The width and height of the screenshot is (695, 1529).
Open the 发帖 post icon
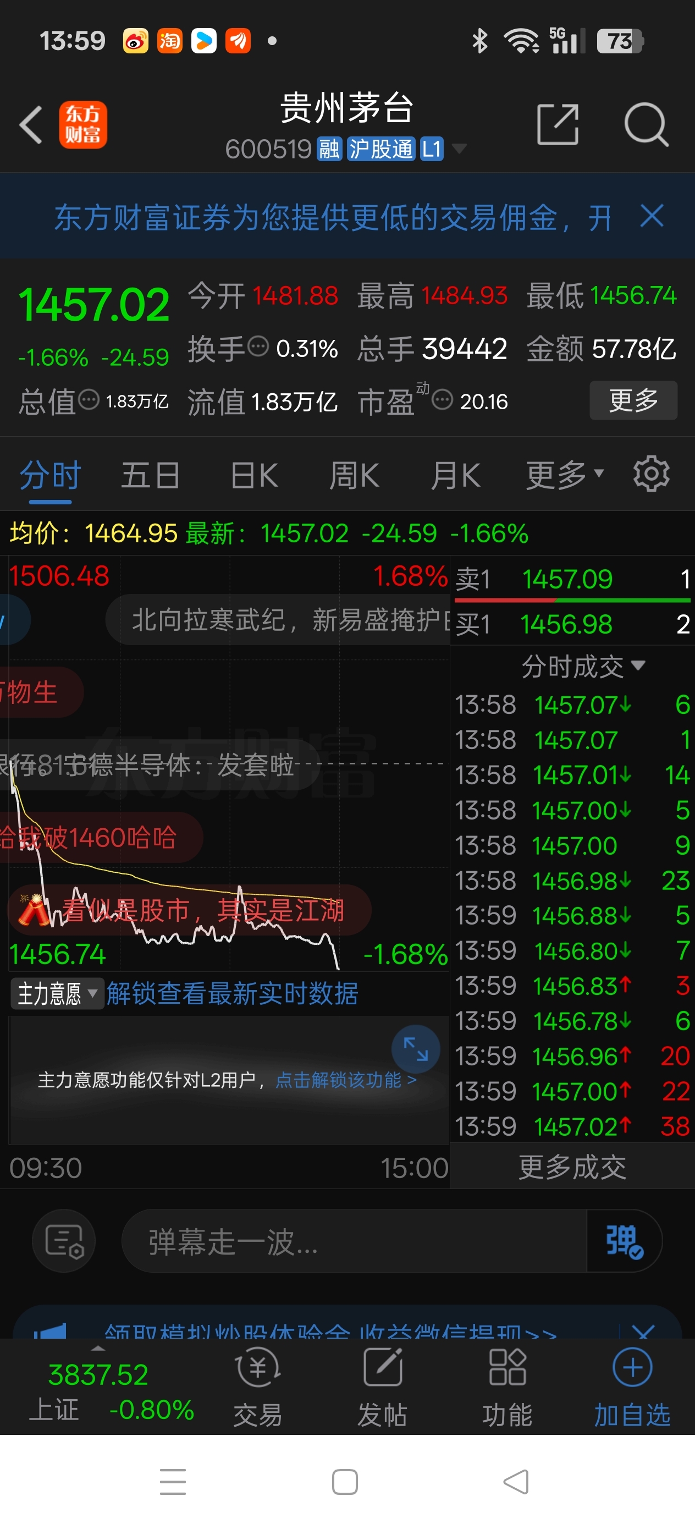click(x=382, y=1389)
